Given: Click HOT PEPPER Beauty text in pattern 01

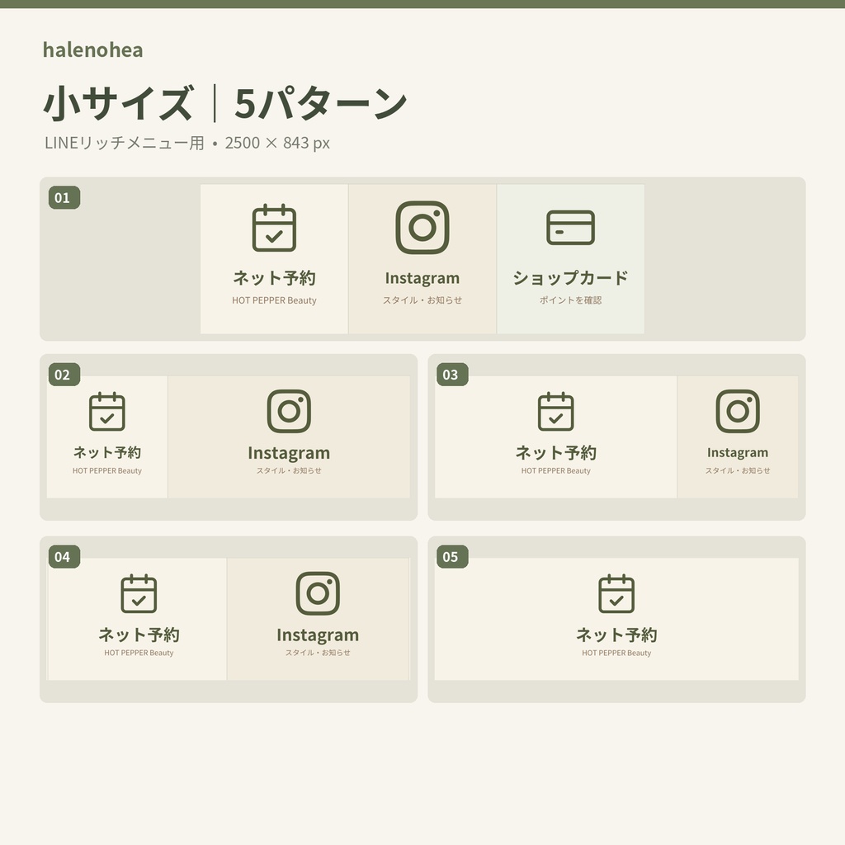Looking at the screenshot, I should 274,300.
